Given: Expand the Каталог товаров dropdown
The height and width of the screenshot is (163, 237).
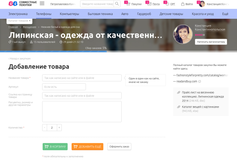Looking at the screenshot, I should click(x=19, y=21).
